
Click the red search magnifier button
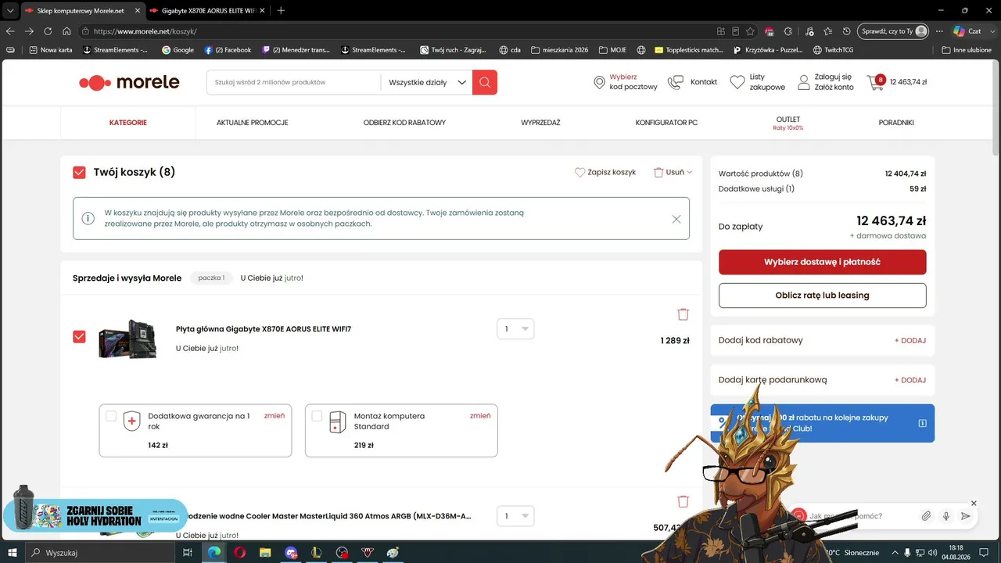tap(485, 82)
